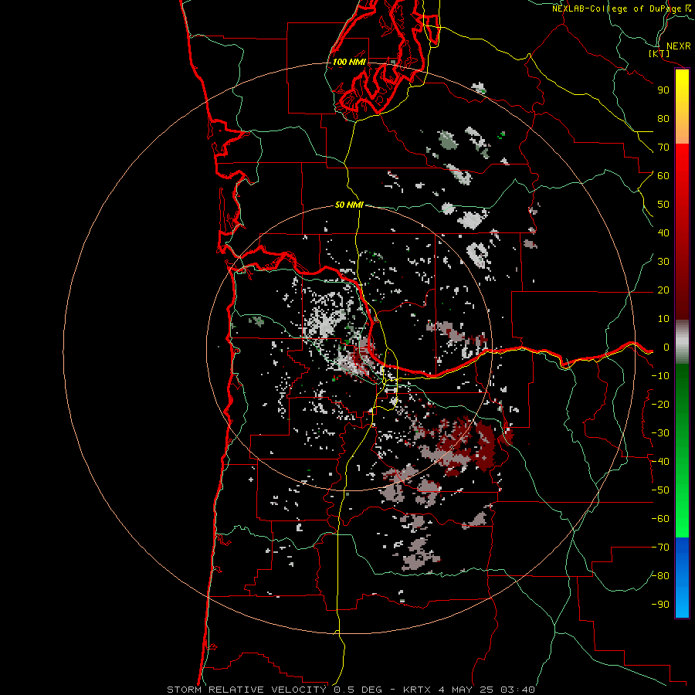
Task: Click the 60 value on velocity scale
Action: click(663, 175)
